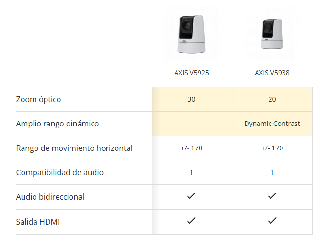Screen dimensions: 317x239
Task: Click the empty V5925 dynamic range cell
Action: pyautogui.click(x=191, y=124)
